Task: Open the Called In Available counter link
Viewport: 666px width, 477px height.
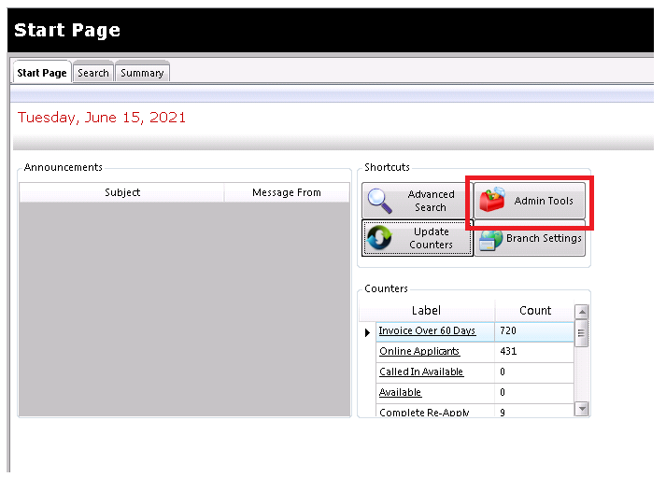Action: click(421, 372)
